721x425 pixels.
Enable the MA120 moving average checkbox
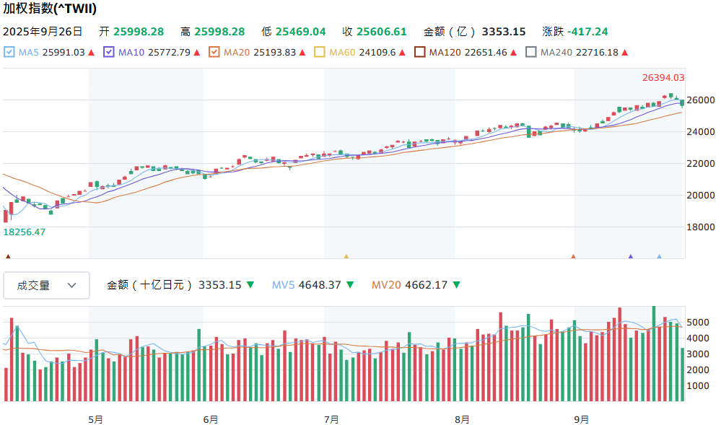[419, 52]
